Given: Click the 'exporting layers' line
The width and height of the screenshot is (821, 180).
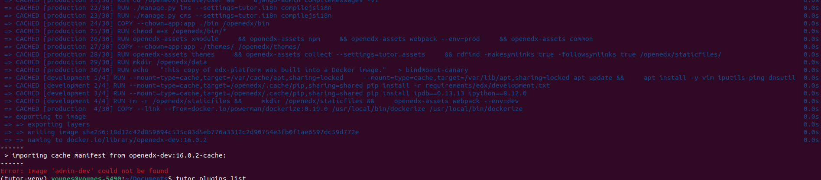Looking at the screenshot, I should tap(58, 124).
